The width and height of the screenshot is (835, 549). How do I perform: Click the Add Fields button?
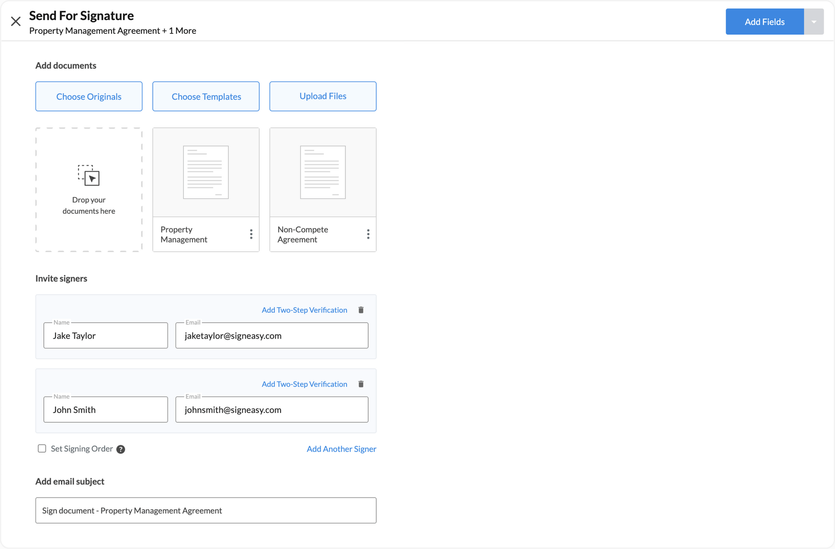pos(764,22)
